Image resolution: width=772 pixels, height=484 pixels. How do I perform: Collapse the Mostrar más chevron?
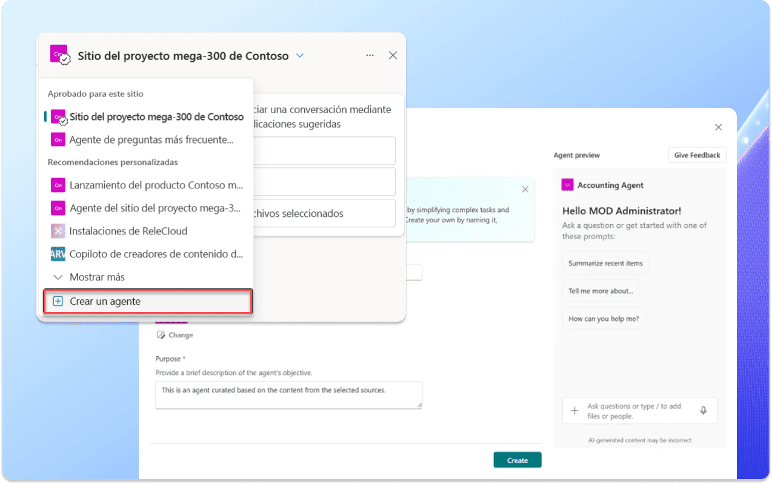pyautogui.click(x=57, y=277)
